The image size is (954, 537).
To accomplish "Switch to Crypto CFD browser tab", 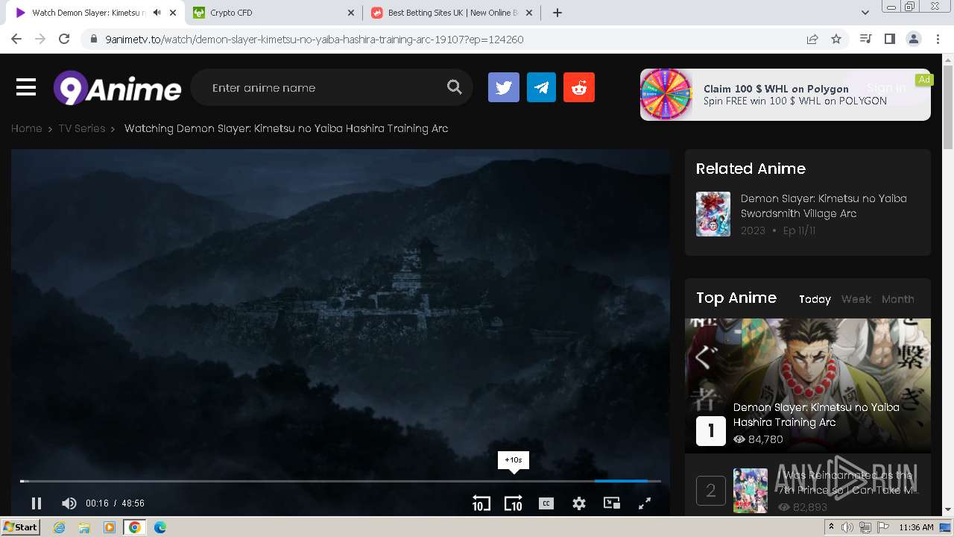I will tap(272, 13).
